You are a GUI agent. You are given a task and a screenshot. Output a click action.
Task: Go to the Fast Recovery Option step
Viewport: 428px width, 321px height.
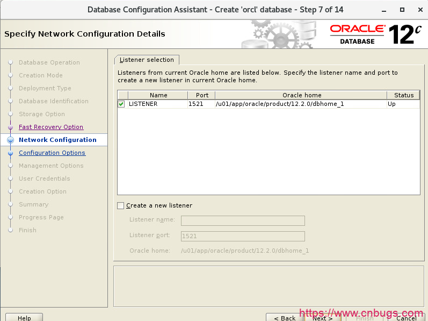tap(51, 127)
